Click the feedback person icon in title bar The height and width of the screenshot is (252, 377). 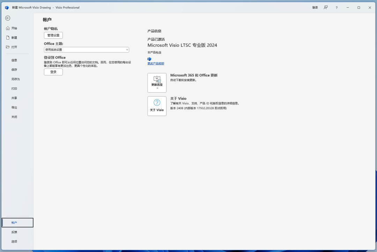pos(326,7)
